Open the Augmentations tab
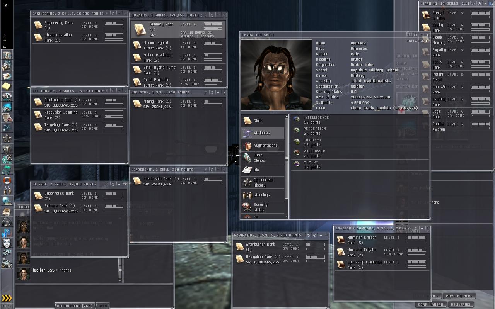Viewport: 495px width, 309px height. point(263,146)
